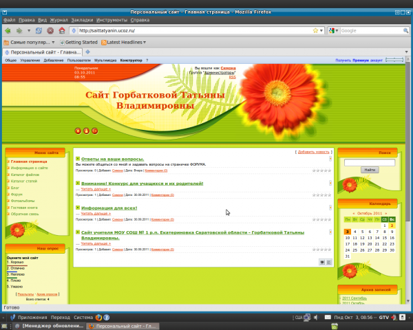413x330 pixels.
Task: Open the Правка menu
Action: pos(27,20)
